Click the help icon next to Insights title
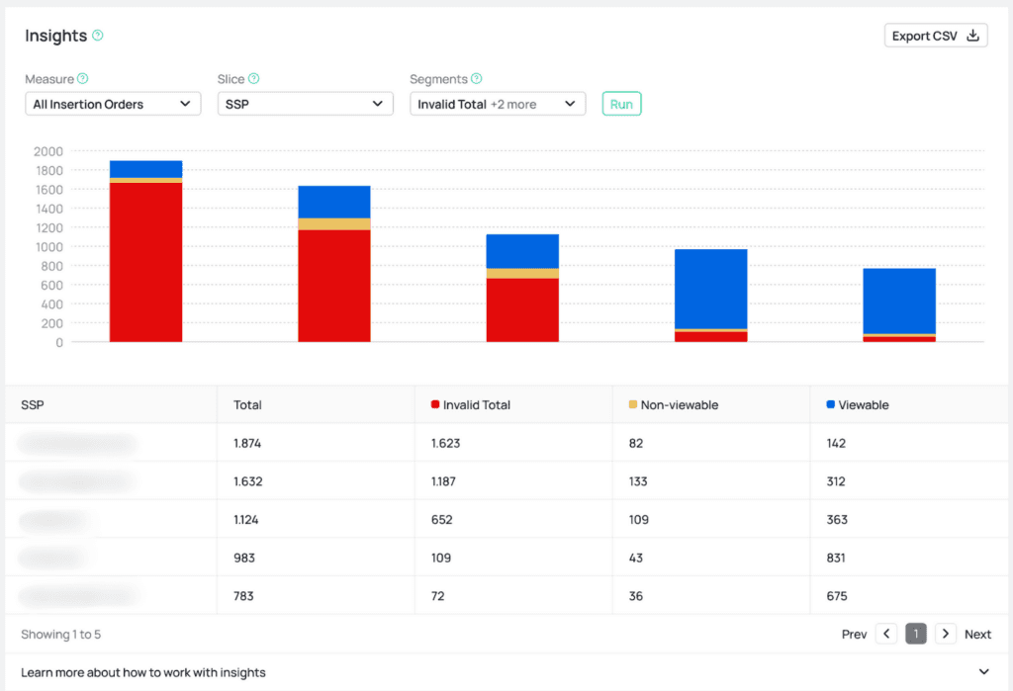1013x691 pixels. [x=98, y=34]
